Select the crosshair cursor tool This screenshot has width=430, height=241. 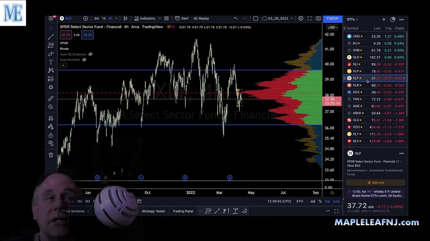pyautogui.click(x=51, y=28)
